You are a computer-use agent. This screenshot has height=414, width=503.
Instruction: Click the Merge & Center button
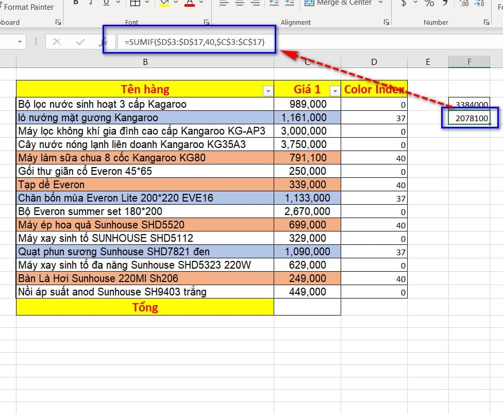(338, 3)
